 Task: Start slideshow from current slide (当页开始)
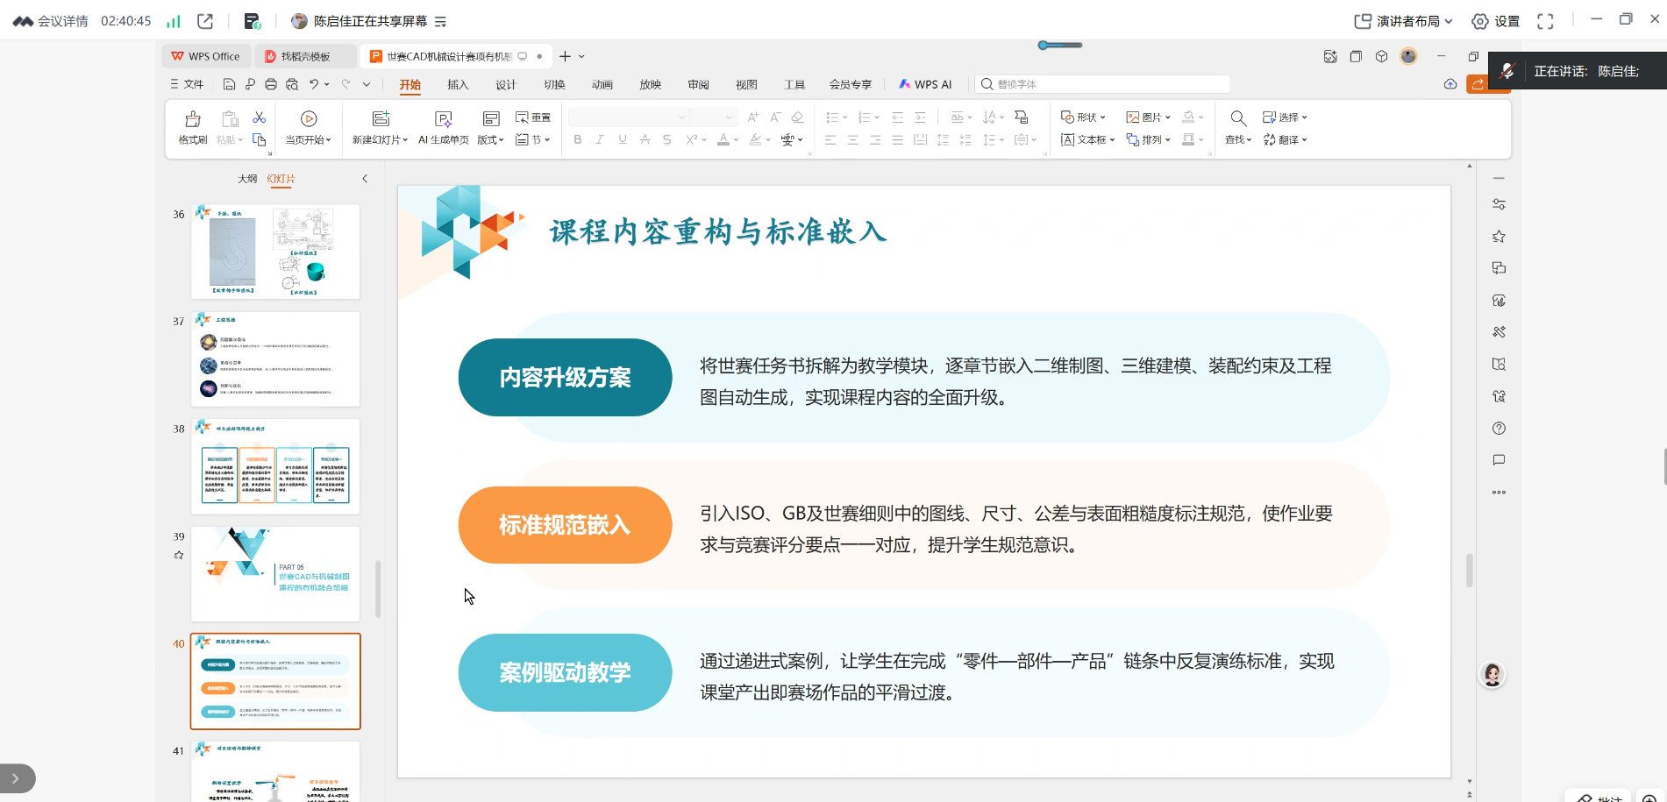pyautogui.click(x=309, y=120)
